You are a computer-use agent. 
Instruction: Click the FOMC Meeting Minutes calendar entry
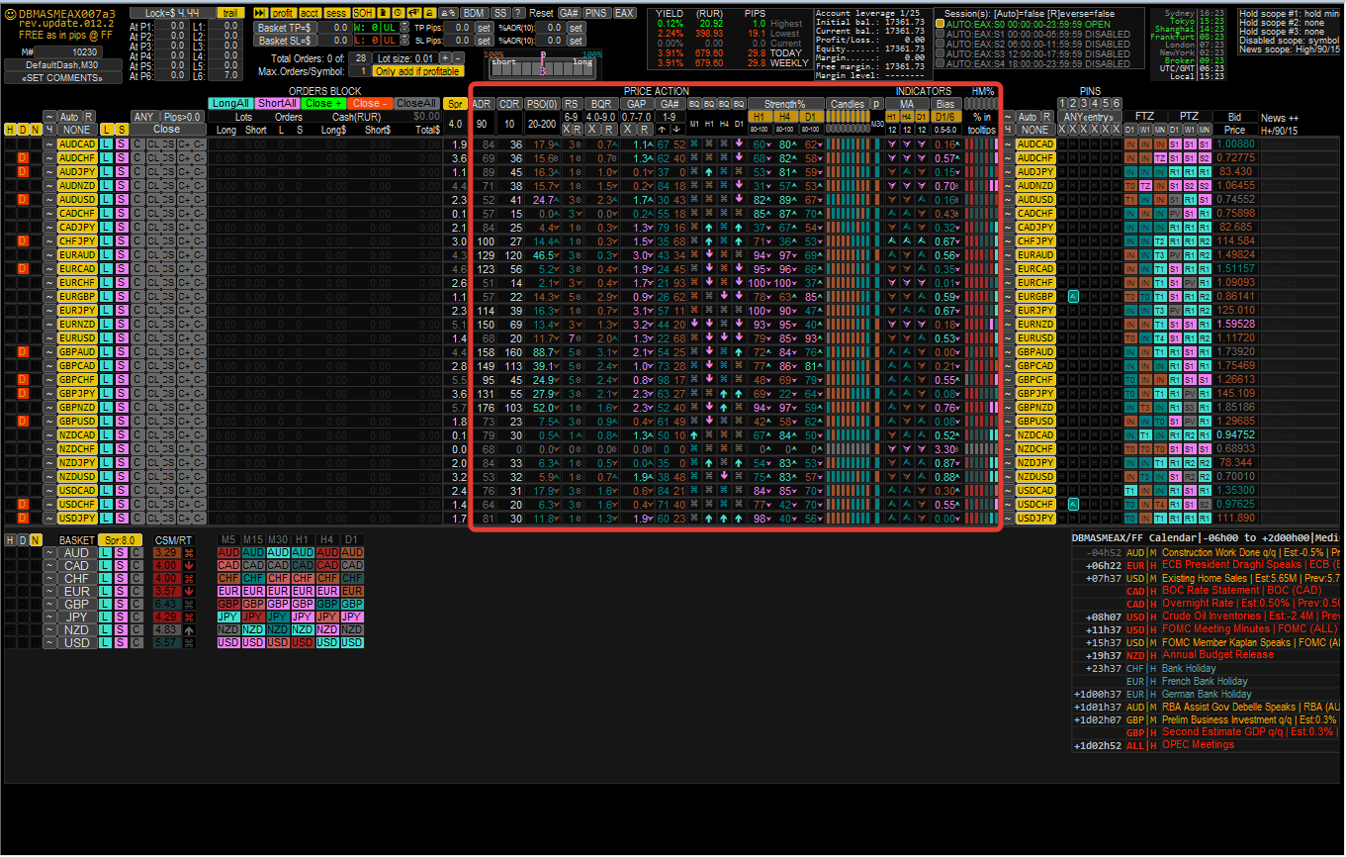pos(1250,628)
